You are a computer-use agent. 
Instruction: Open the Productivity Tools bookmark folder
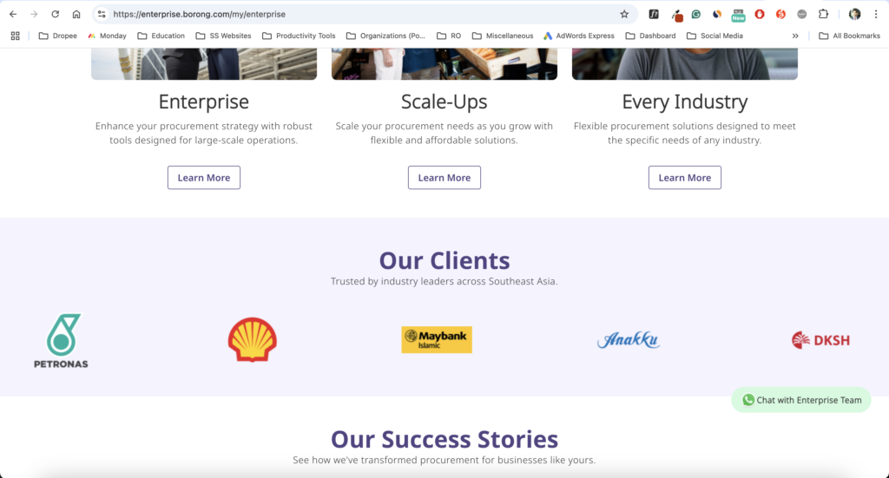tap(299, 36)
